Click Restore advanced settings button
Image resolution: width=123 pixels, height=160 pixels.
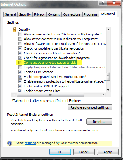click(90, 107)
